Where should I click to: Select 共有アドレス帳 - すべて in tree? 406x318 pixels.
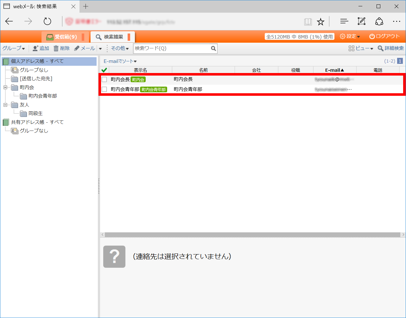[37, 122]
